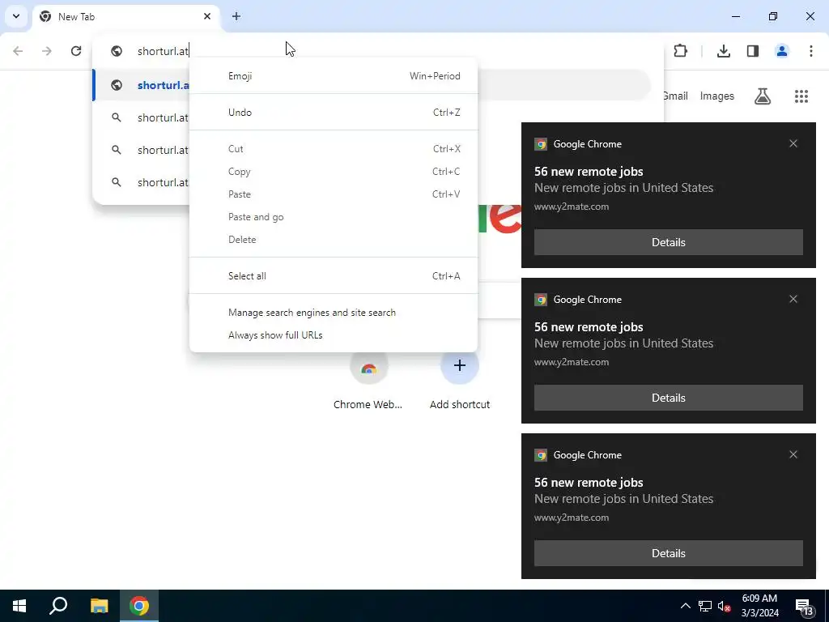Click the top notification's 56 new remote jobs title

click(x=589, y=172)
